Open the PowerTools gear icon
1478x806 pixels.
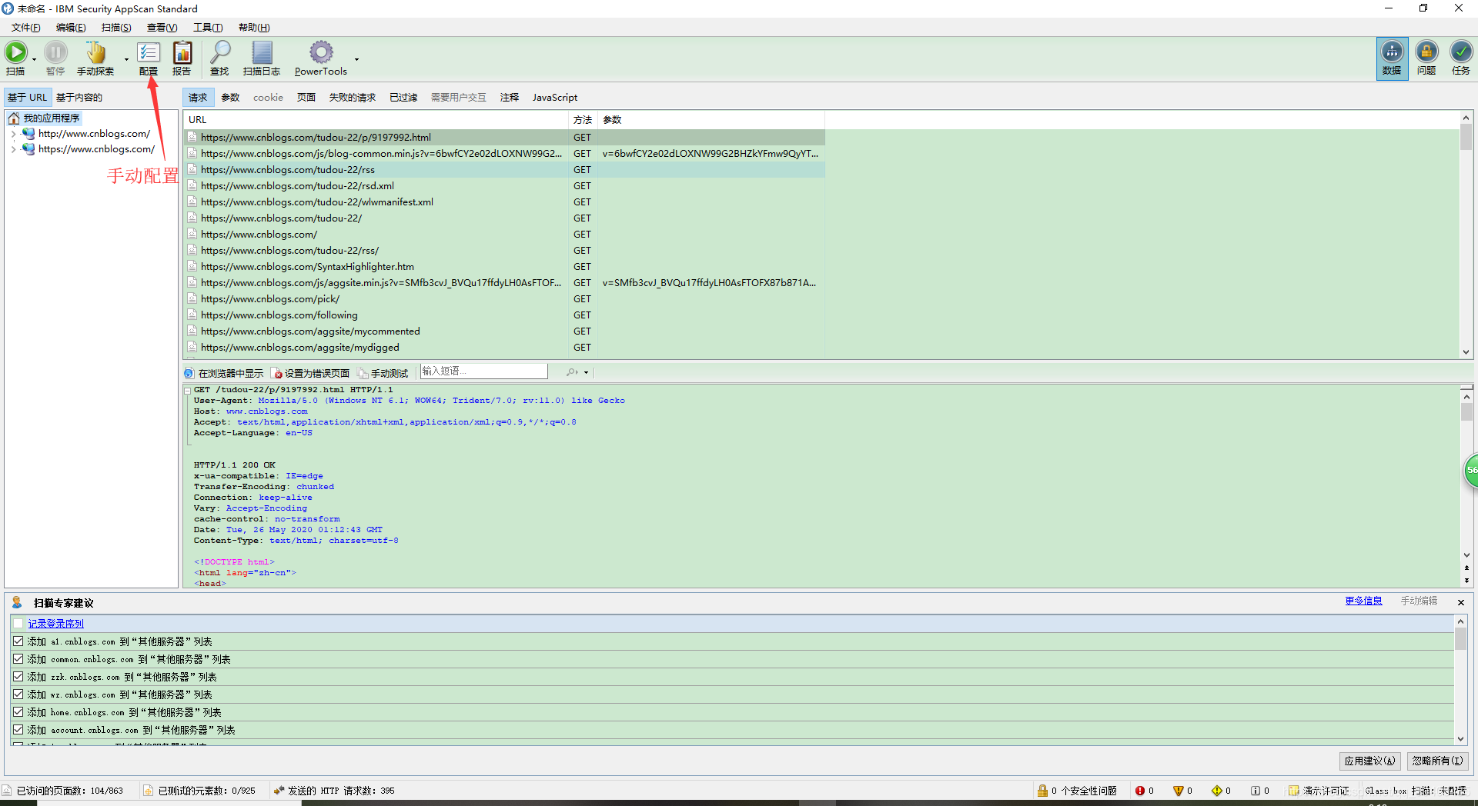(321, 52)
